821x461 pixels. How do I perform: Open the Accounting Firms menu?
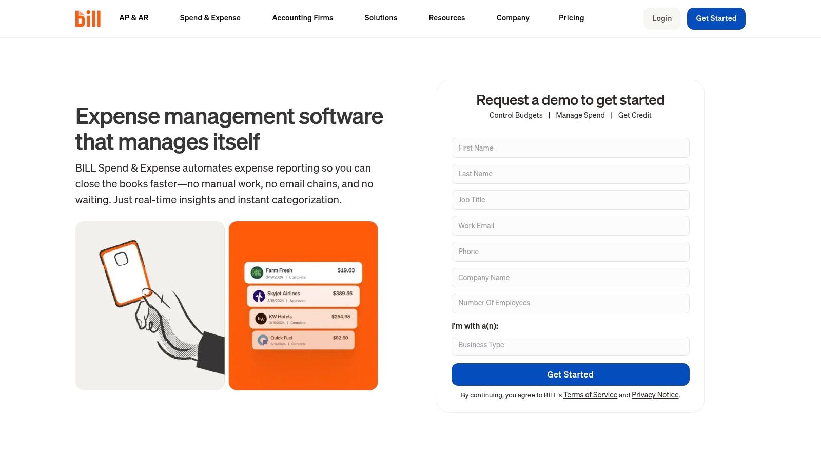303,18
